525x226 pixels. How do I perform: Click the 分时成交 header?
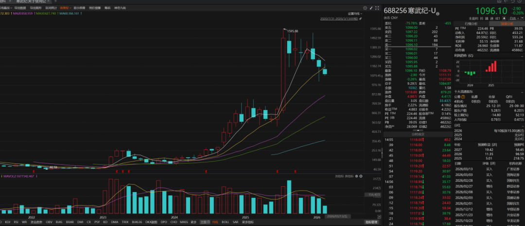[418, 134]
